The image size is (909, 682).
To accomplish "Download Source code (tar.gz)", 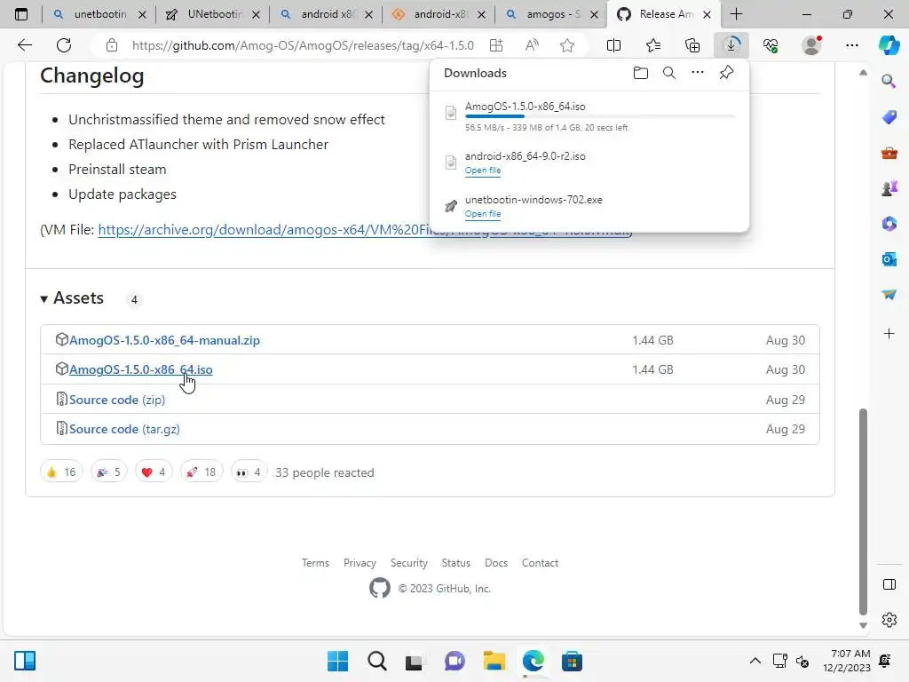I will click(x=124, y=429).
